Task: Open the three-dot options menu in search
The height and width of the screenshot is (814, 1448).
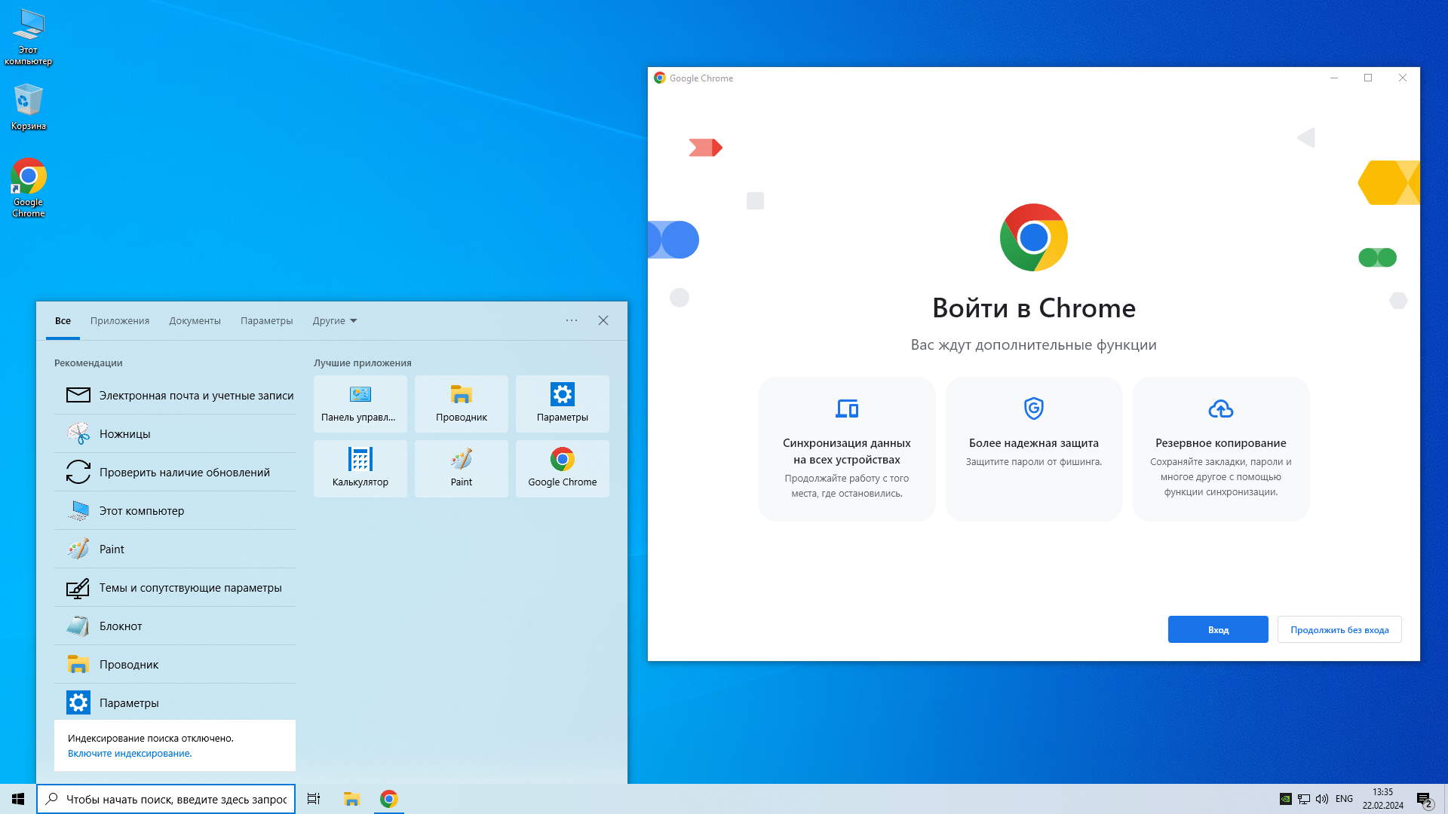Action: click(572, 321)
